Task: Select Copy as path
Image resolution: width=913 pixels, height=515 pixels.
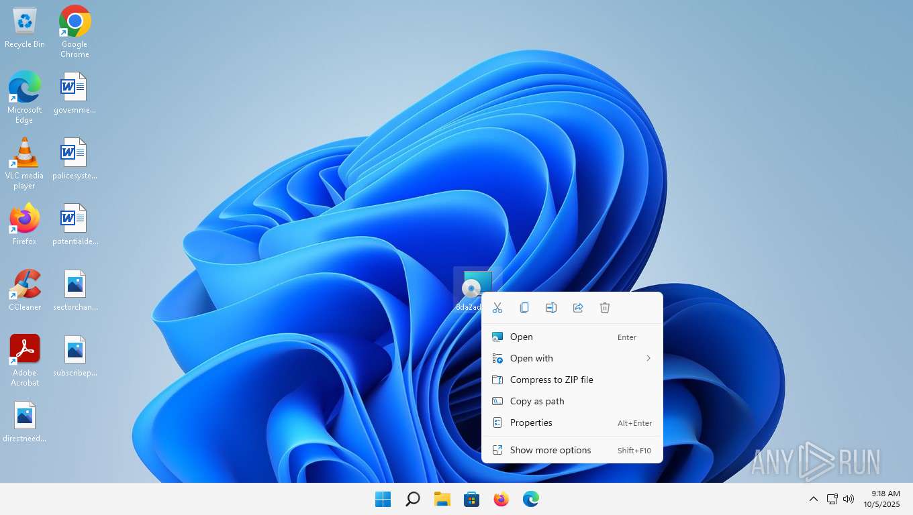Action: coord(572,402)
